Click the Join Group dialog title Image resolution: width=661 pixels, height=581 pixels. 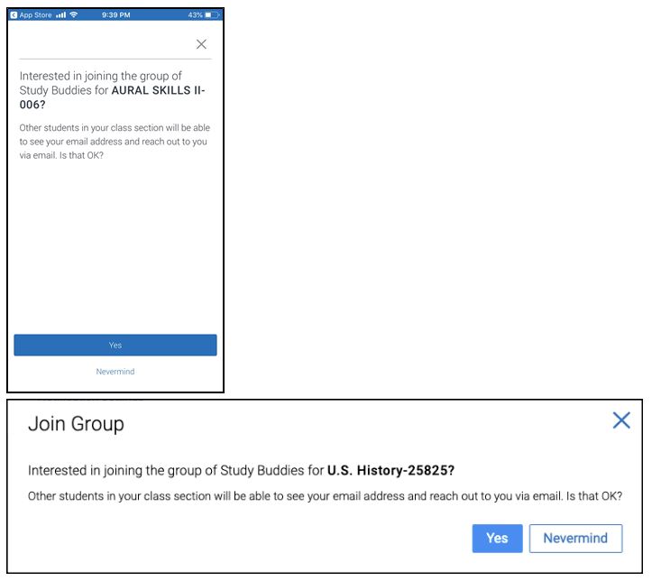(76, 423)
